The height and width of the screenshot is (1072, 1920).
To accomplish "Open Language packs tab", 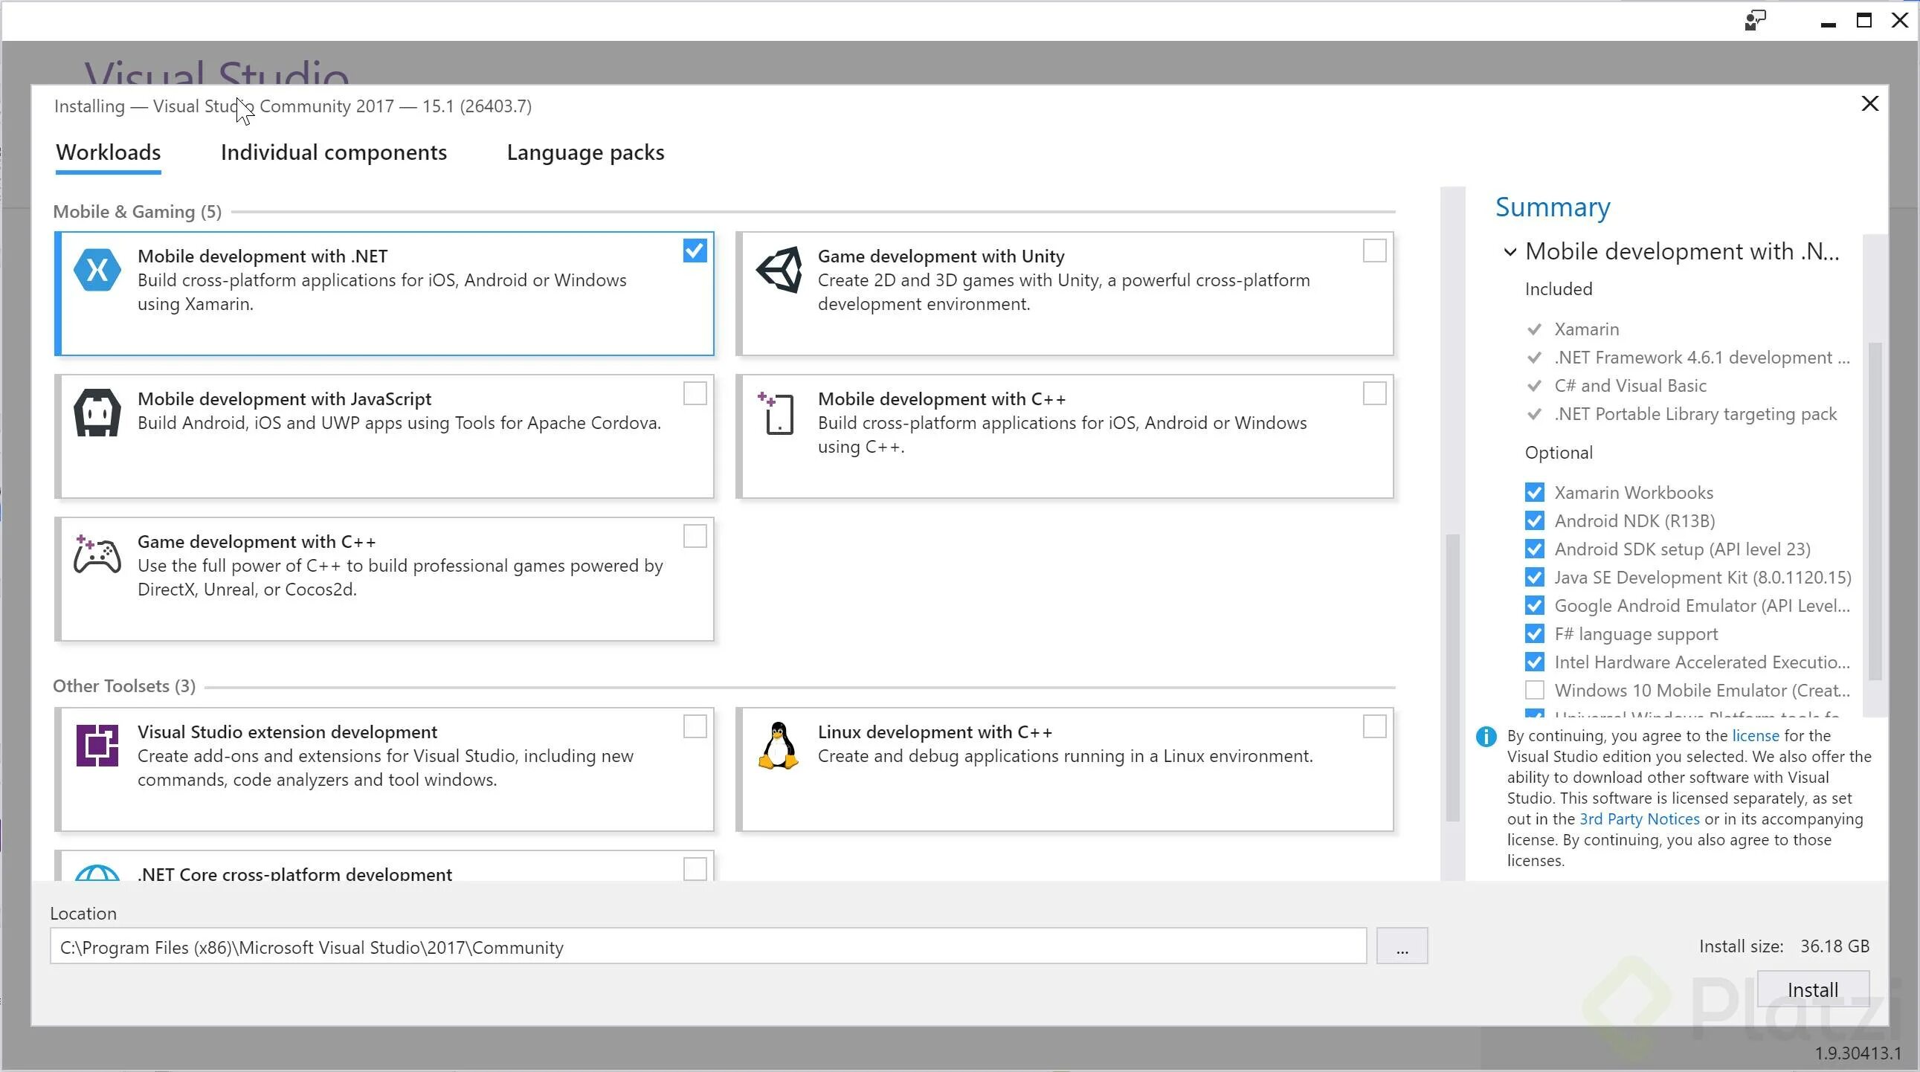I will coord(585,152).
